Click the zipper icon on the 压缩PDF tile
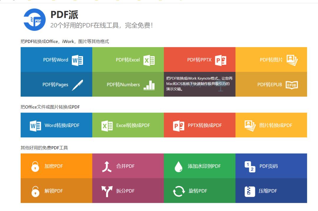 click(x=250, y=191)
